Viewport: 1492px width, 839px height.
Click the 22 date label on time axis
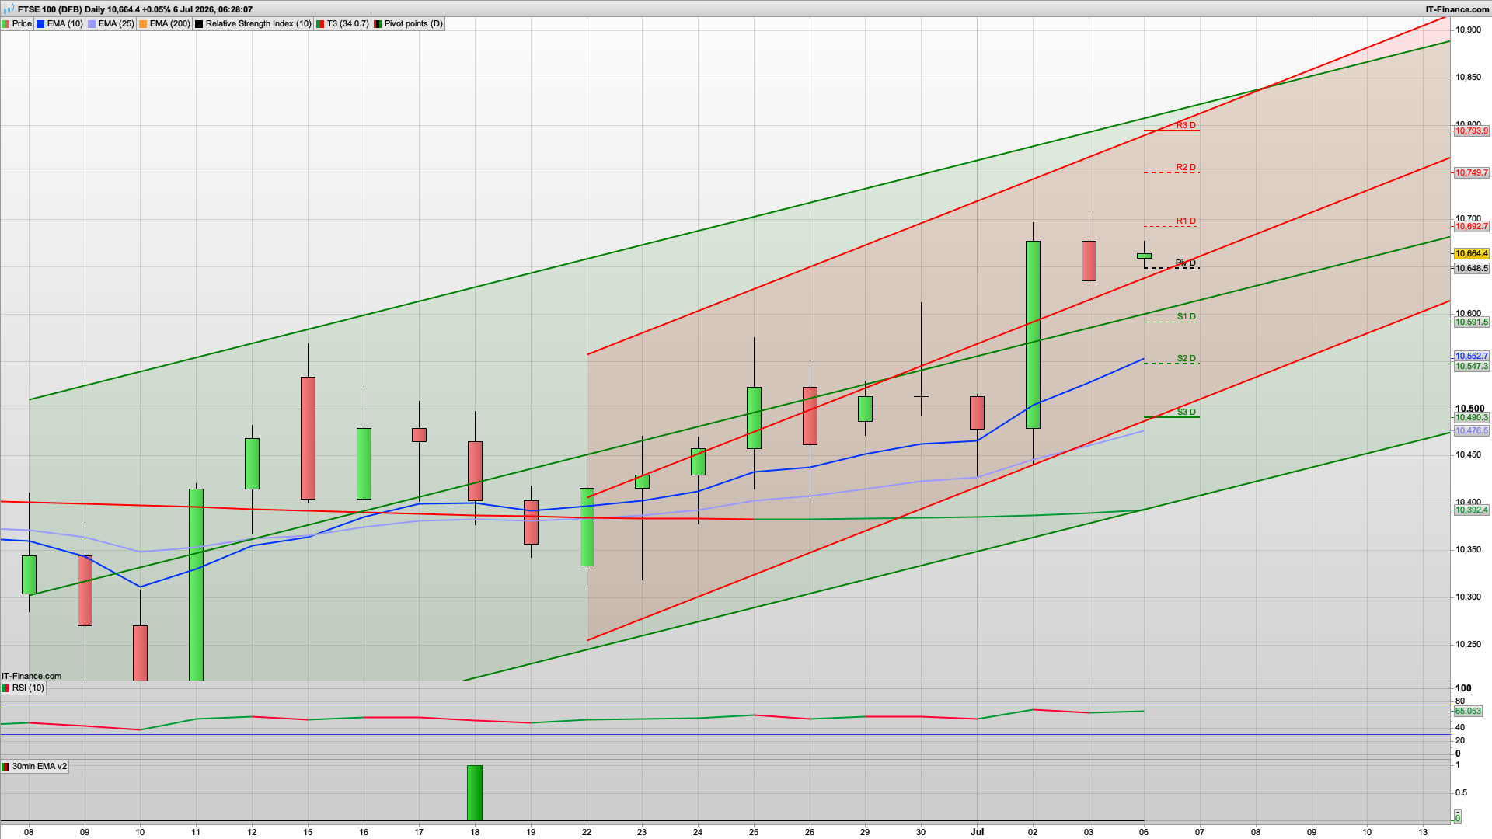tap(587, 832)
